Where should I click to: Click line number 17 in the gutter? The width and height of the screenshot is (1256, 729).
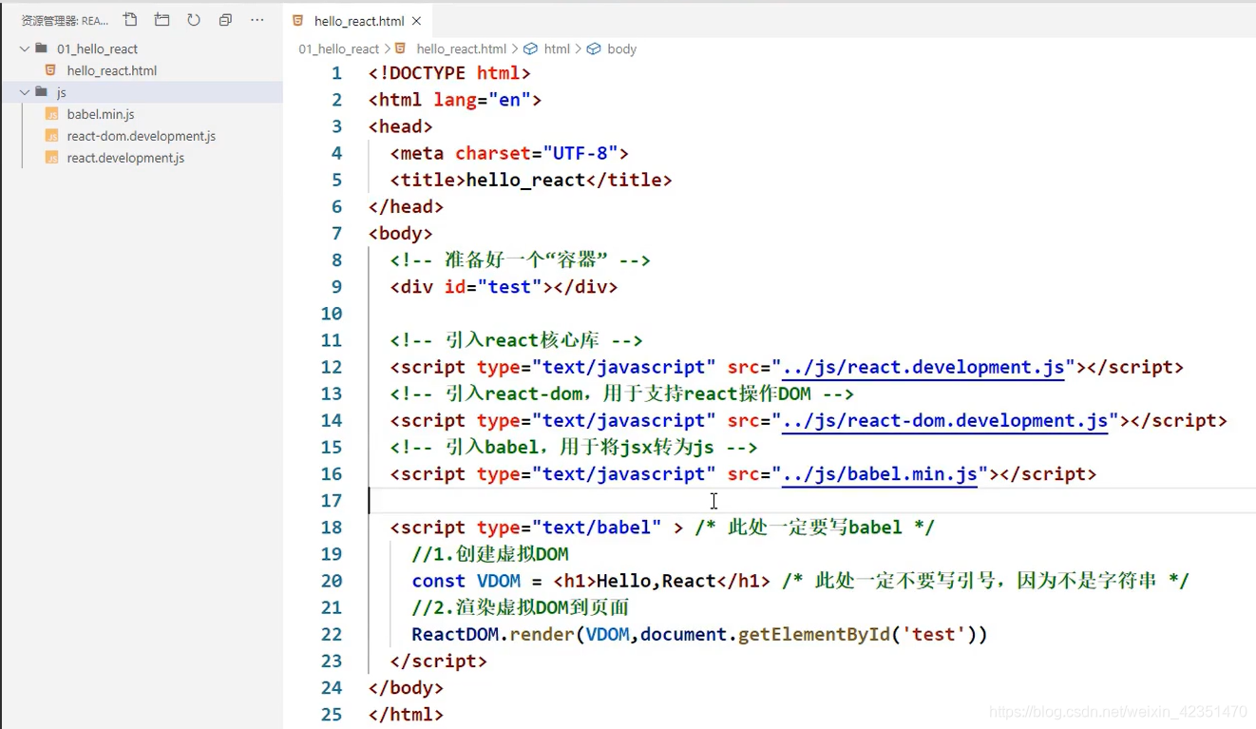pyautogui.click(x=331, y=501)
